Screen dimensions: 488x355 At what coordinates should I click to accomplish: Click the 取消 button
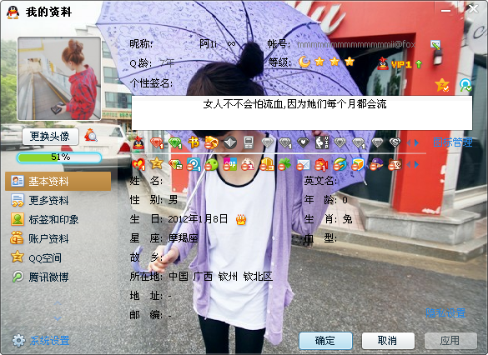(388, 341)
